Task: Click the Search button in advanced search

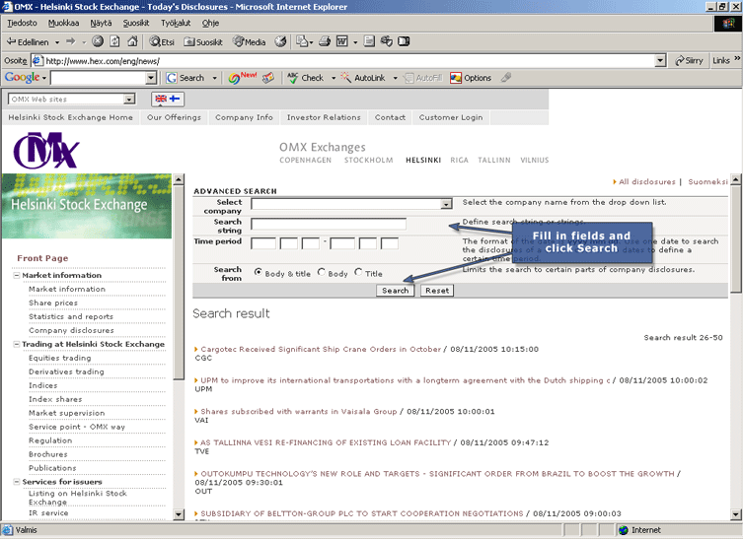Action: point(396,291)
